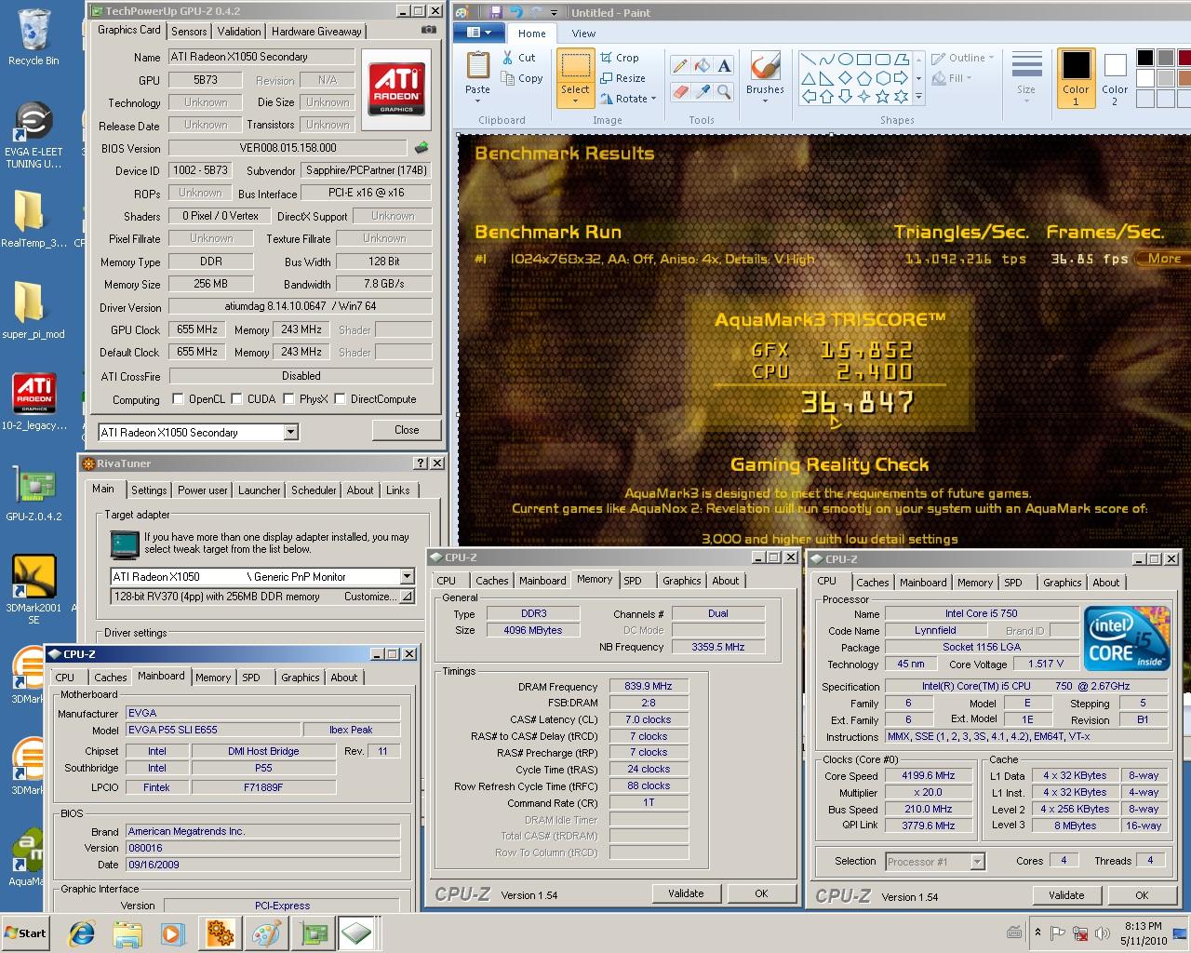Pick the Rectangle shape in the Shapes gallery
The height and width of the screenshot is (953, 1191).
click(x=863, y=59)
